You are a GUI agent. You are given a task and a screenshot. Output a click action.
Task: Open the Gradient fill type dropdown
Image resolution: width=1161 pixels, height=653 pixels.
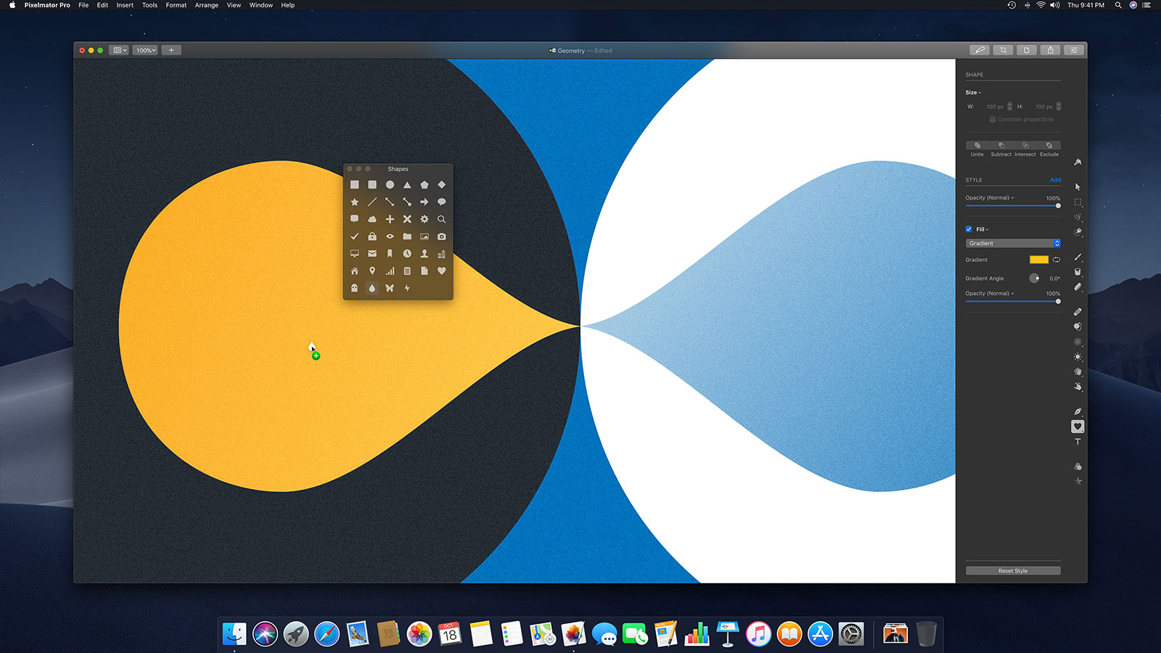pos(1013,243)
